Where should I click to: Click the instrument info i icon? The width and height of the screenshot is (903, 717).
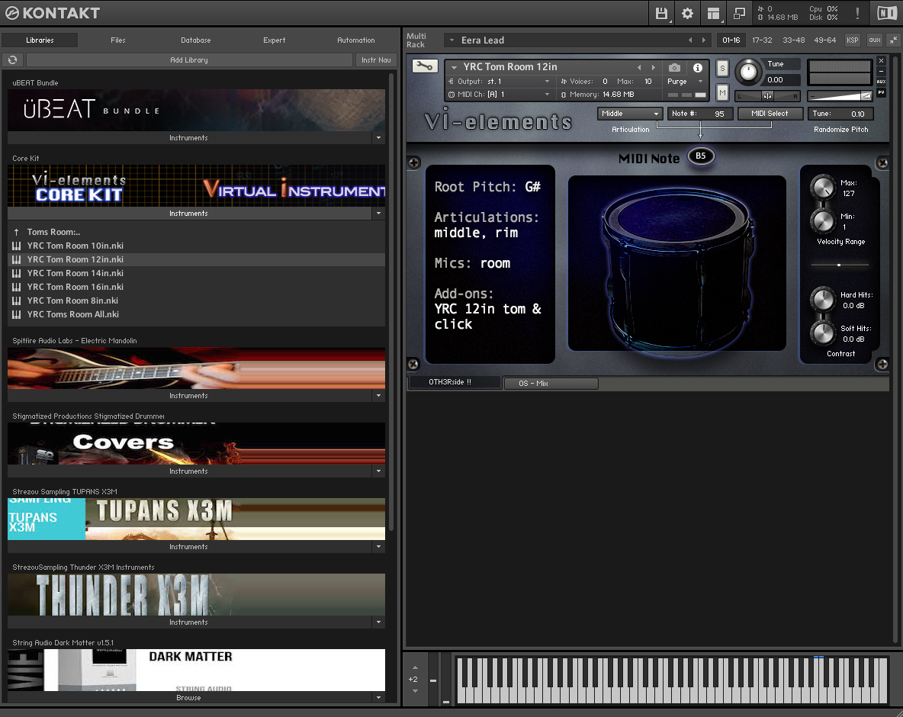tap(697, 67)
